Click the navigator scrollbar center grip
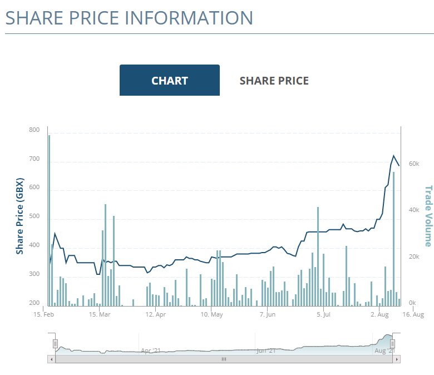 (x=224, y=359)
